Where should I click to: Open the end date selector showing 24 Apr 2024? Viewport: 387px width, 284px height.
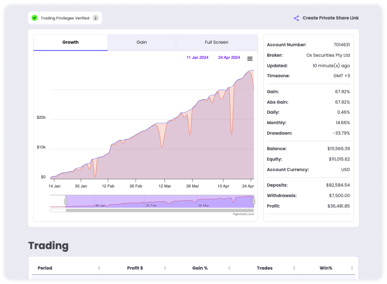click(229, 57)
